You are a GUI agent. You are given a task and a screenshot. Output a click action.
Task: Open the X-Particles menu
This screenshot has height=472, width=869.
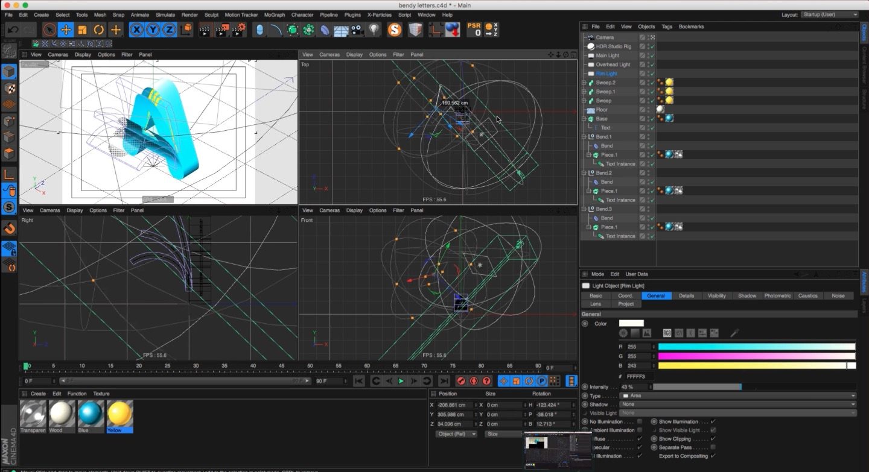point(379,14)
